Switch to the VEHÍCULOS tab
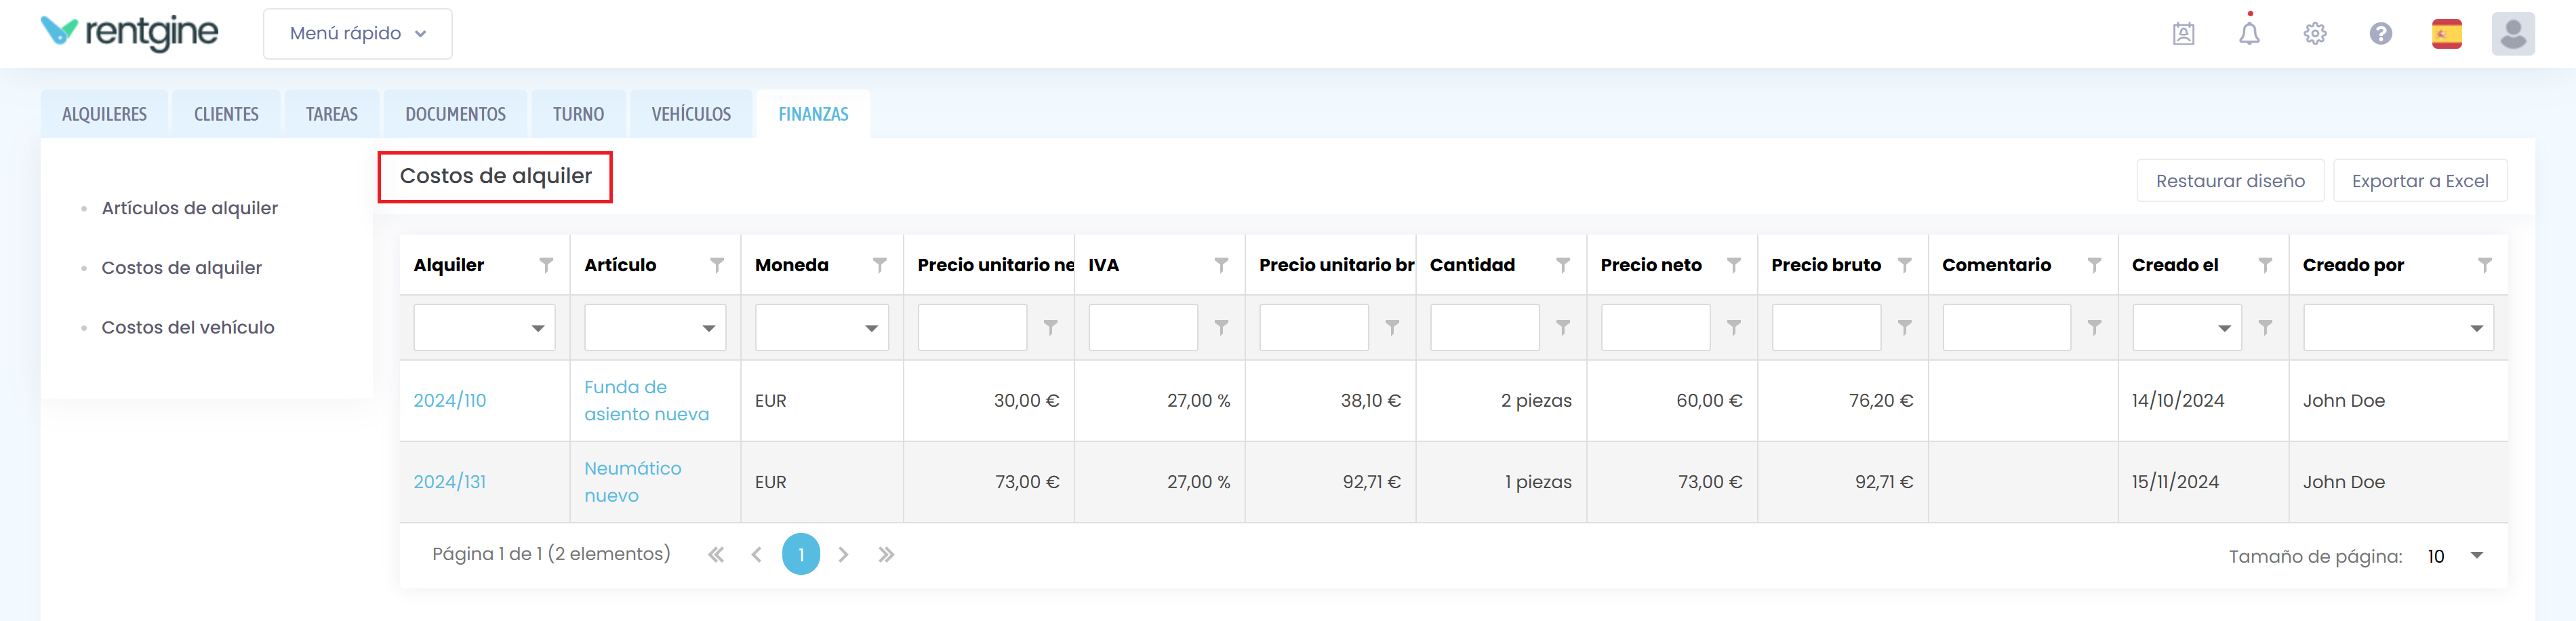Image resolution: width=2576 pixels, height=621 pixels. pyautogui.click(x=691, y=115)
